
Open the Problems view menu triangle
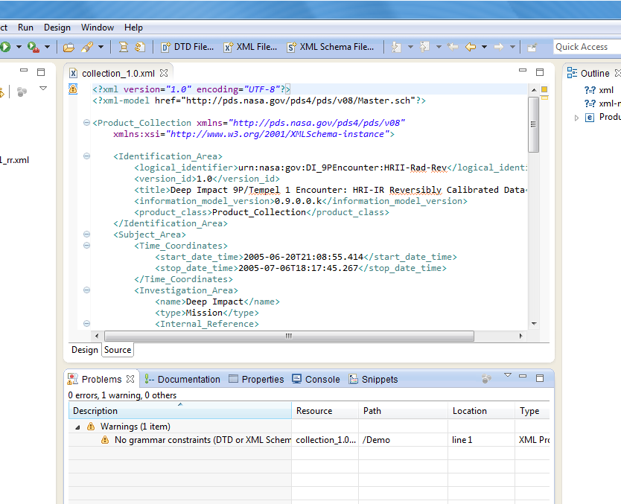[508, 375]
